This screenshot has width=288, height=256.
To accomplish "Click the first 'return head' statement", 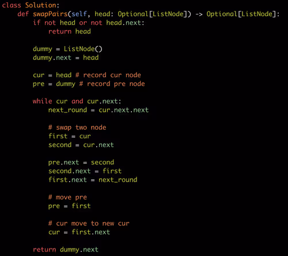I will point(70,31).
